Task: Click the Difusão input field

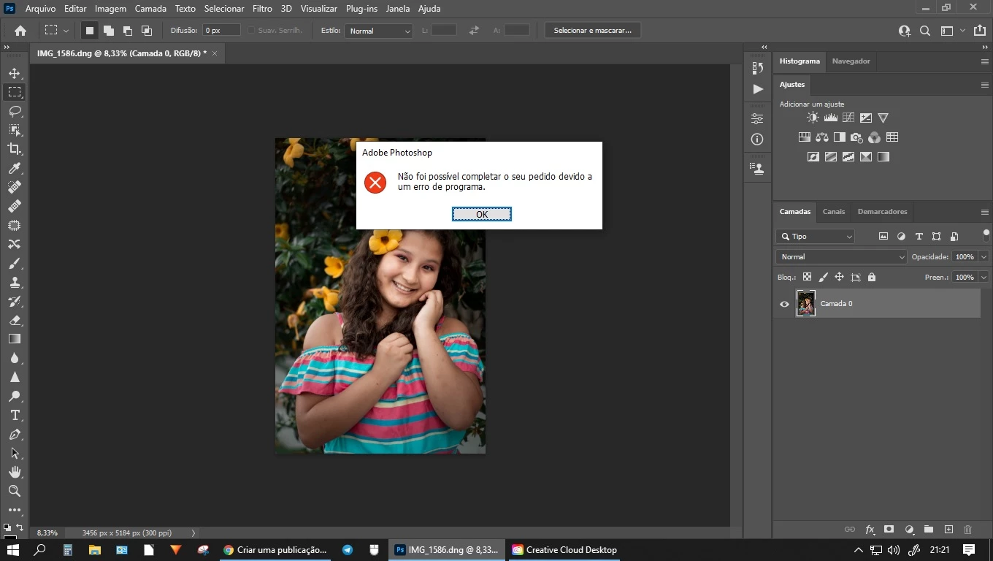Action: coord(221,31)
